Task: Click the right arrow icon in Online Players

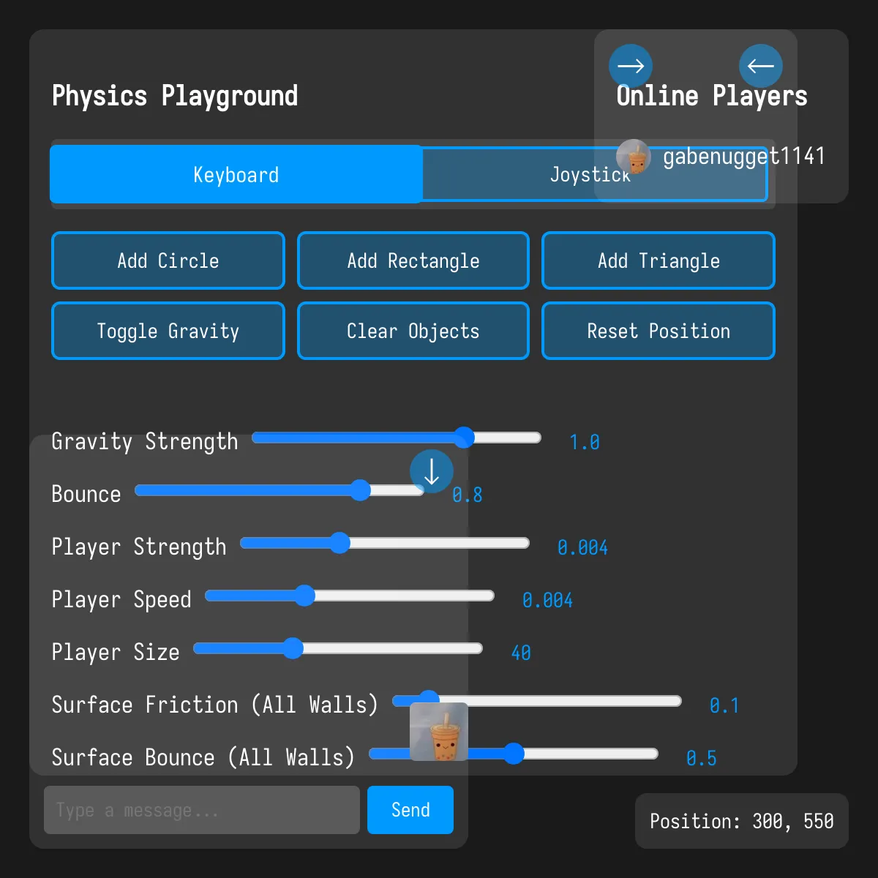Action: point(631,66)
